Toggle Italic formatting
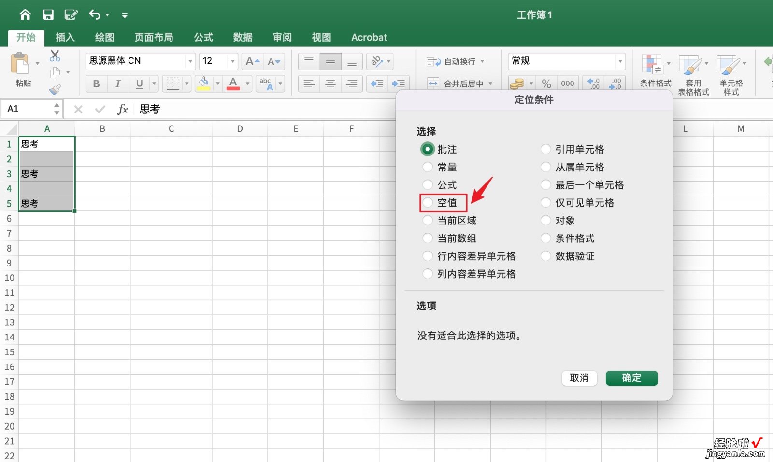The height and width of the screenshot is (462, 773). [117, 84]
